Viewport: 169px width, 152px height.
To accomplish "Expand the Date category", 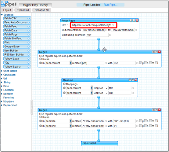I will coord(2,86).
